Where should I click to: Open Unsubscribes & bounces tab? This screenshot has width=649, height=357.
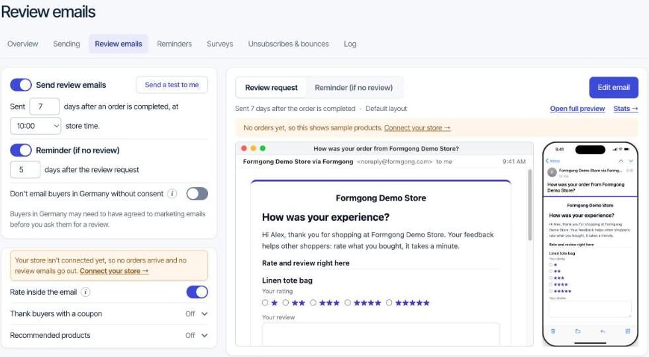coord(289,44)
